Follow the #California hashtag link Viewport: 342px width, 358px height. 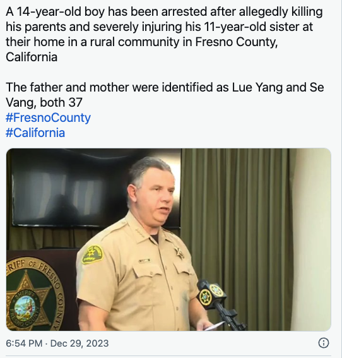pos(35,133)
